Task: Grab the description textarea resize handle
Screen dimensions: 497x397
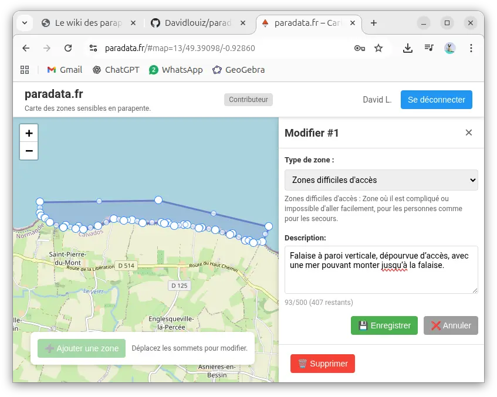Action: pyautogui.click(x=475, y=290)
